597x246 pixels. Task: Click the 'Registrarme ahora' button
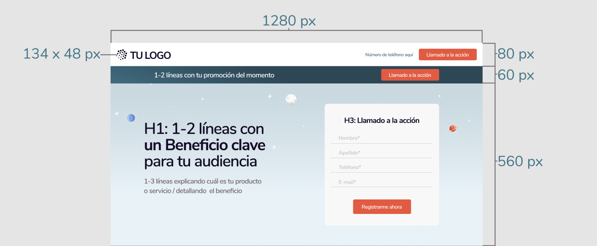click(x=382, y=206)
